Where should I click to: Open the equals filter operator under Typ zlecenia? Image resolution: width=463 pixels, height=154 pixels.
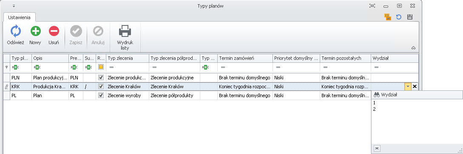tap(111, 67)
